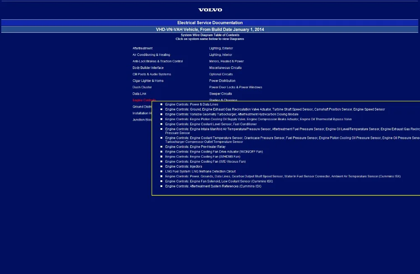This screenshot has width=420, height=274.
Task: Open the Power Distribution link
Action: click(x=222, y=81)
